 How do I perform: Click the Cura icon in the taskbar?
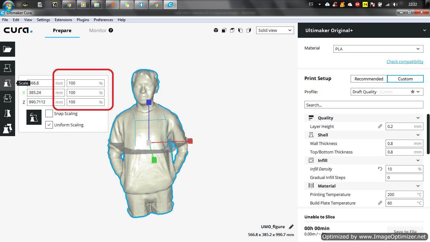(x=170, y=5)
